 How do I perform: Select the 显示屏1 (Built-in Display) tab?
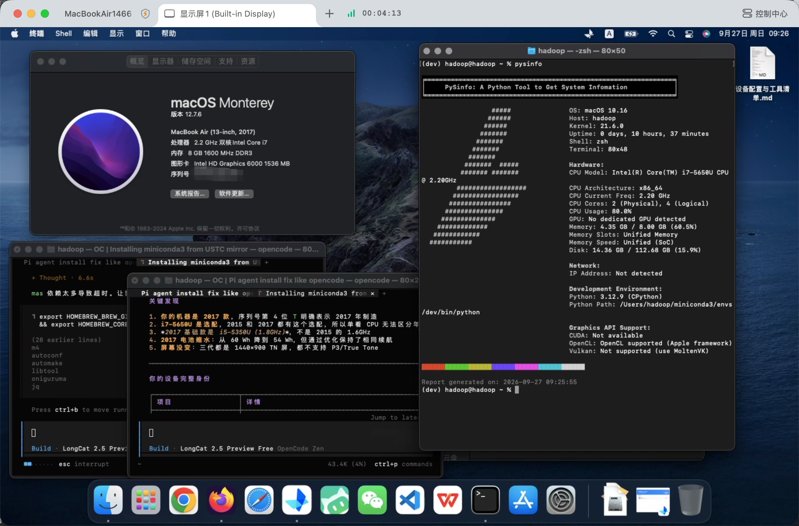click(237, 14)
